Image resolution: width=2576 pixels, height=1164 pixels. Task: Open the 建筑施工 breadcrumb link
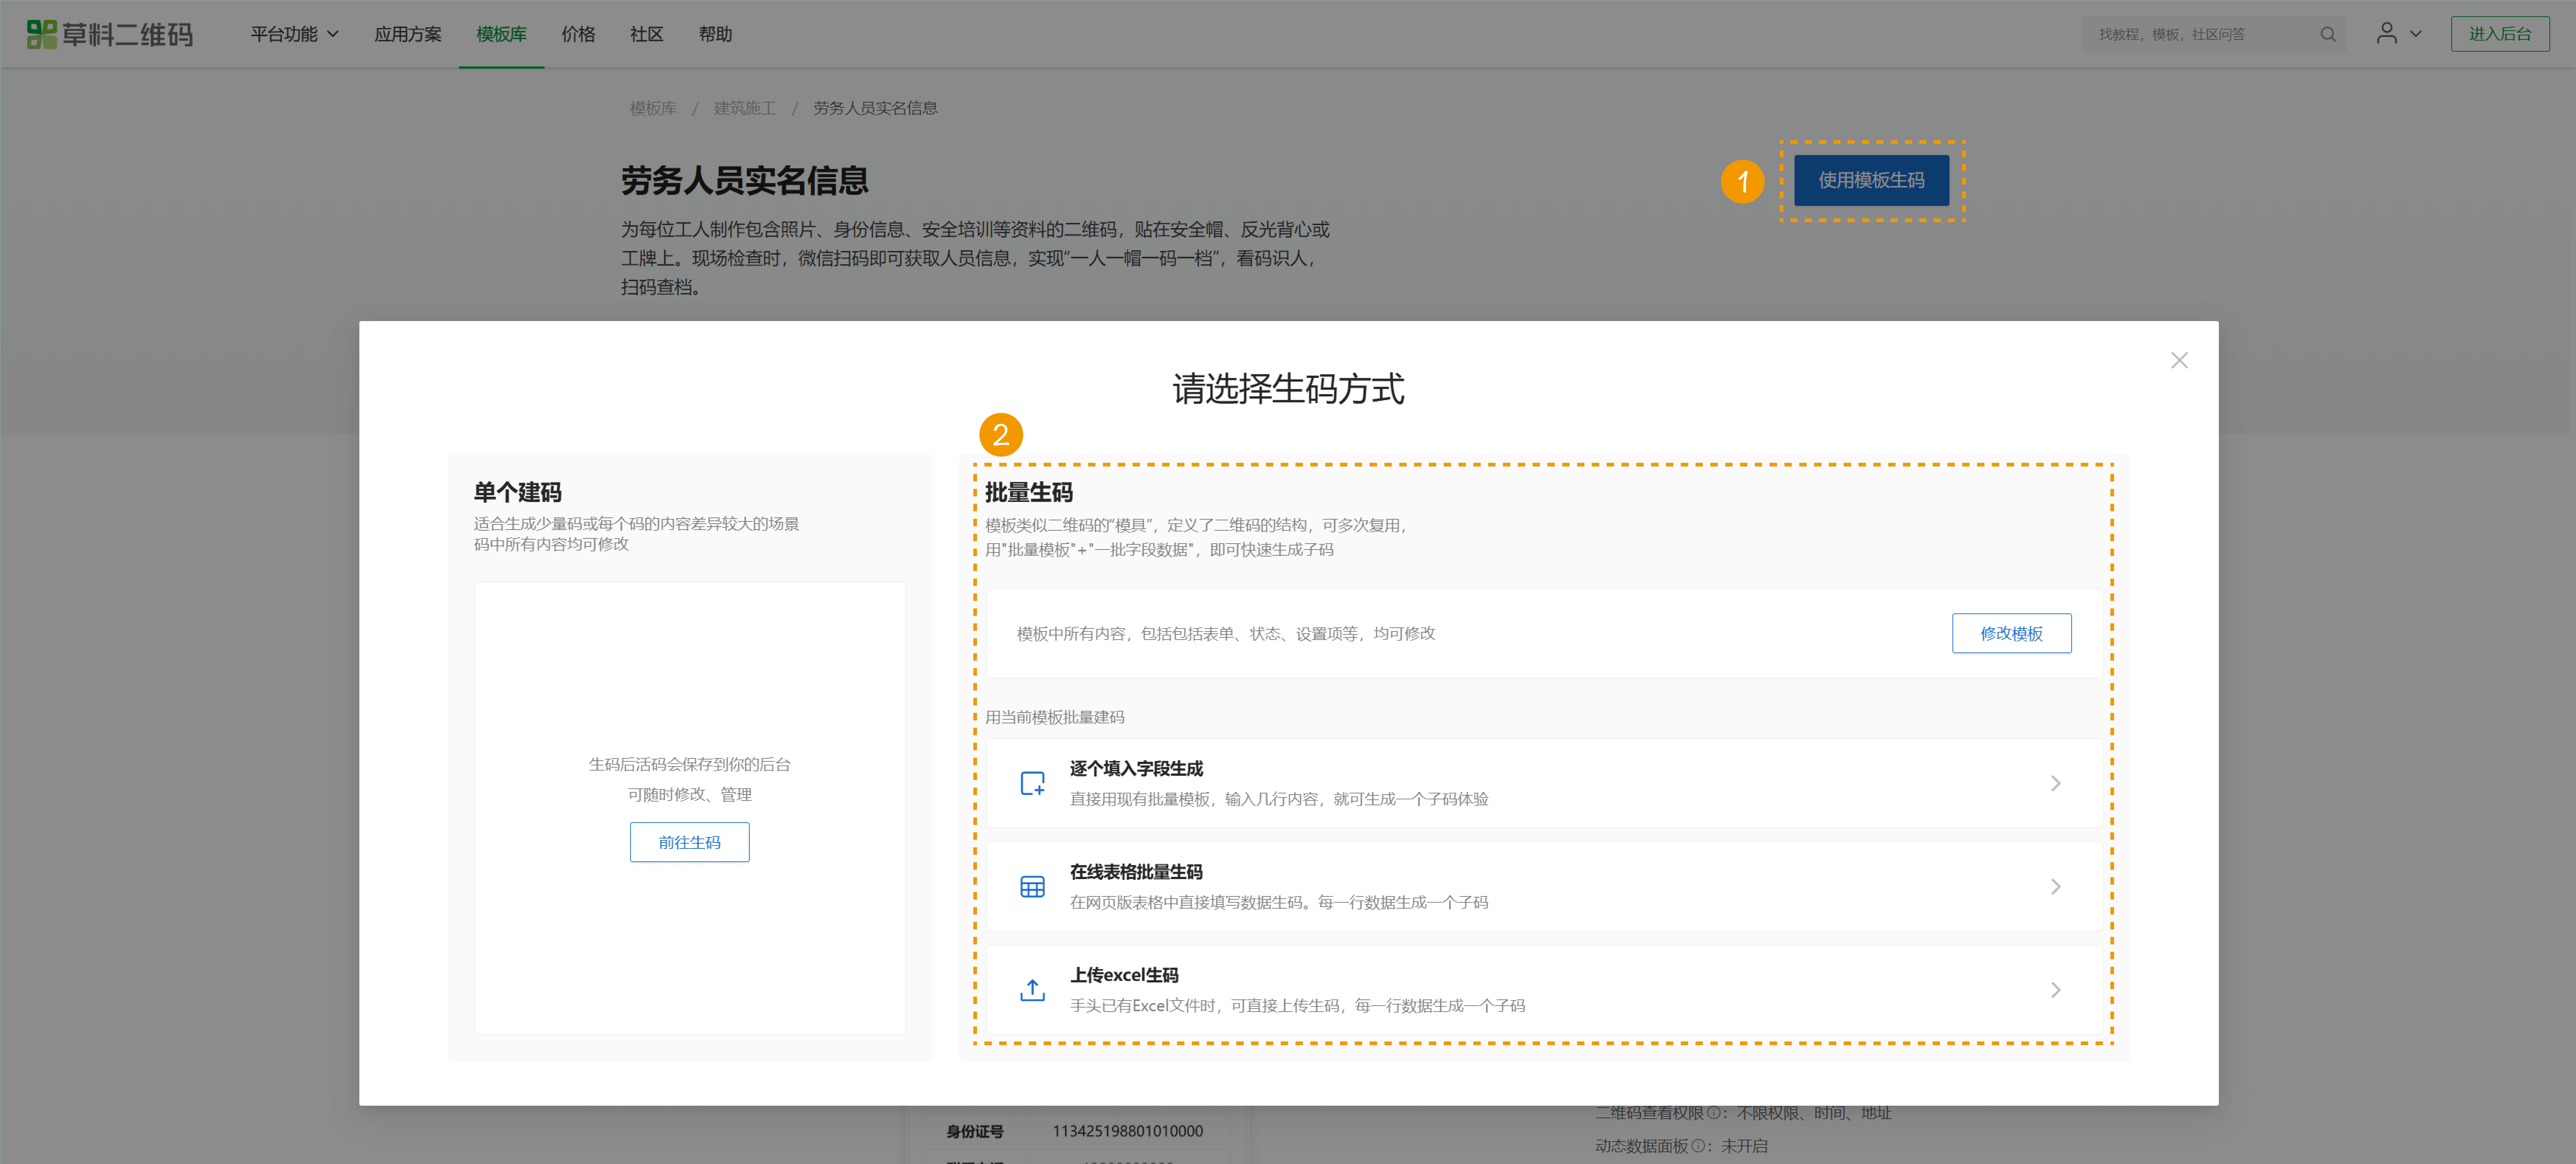744,108
